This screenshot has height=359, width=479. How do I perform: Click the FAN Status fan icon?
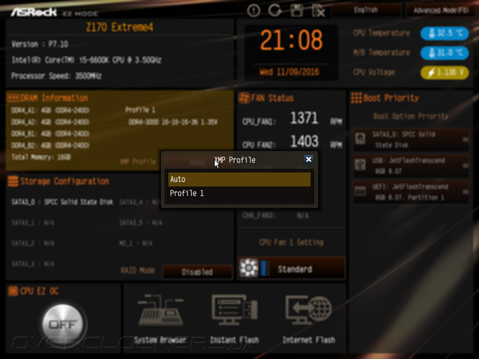click(x=243, y=98)
